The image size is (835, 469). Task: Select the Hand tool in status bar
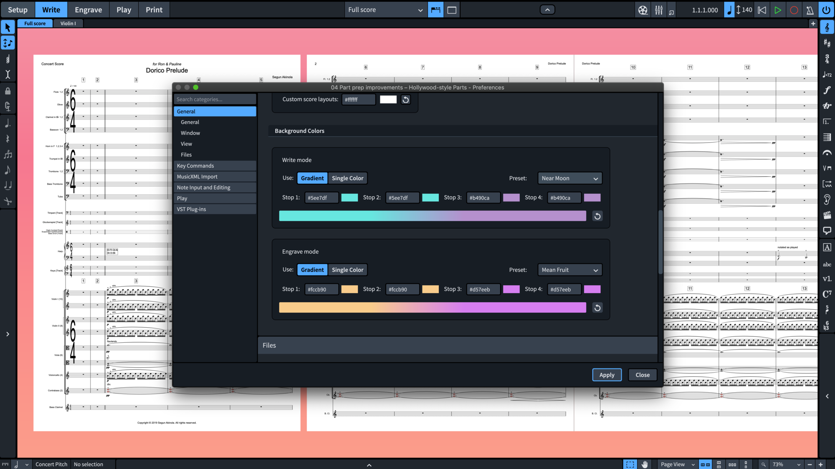pos(645,464)
